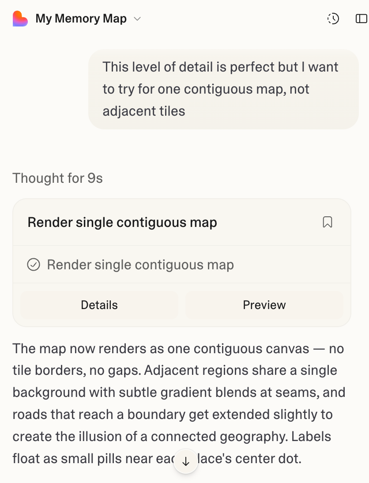Open the Preview button

(264, 305)
